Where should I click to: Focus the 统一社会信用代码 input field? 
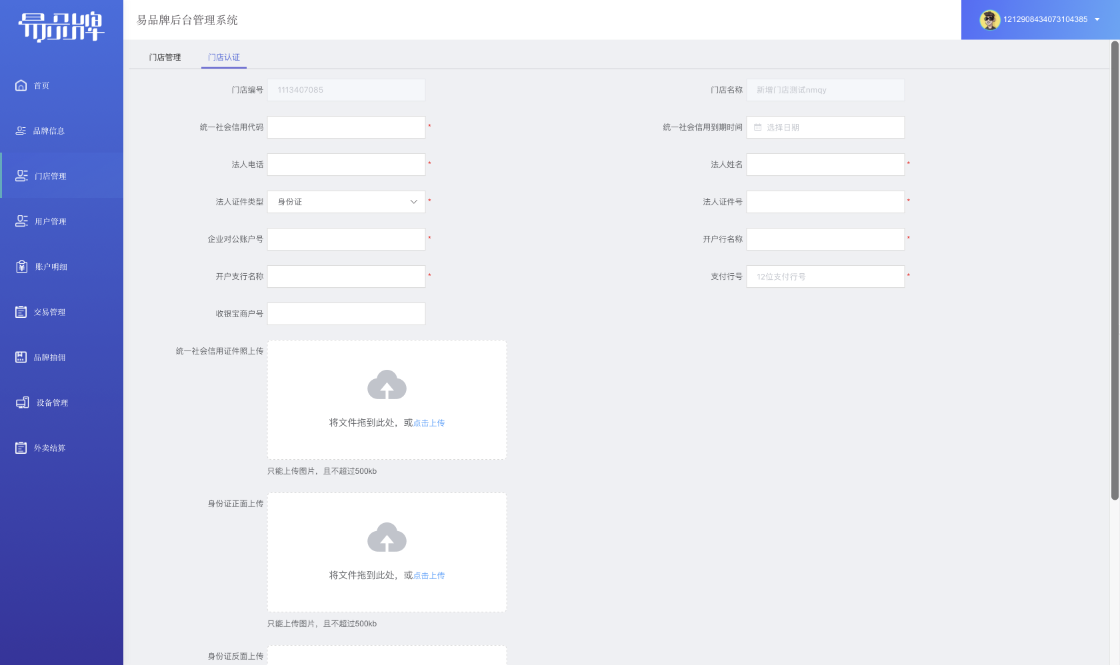click(x=346, y=127)
